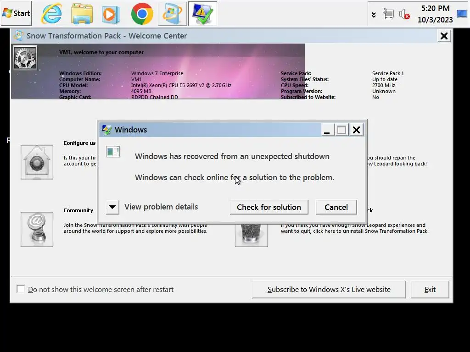Image resolution: width=470 pixels, height=352 pixels.
Task: Click the Configure user account safe-house icon
Action: [37, 162]
